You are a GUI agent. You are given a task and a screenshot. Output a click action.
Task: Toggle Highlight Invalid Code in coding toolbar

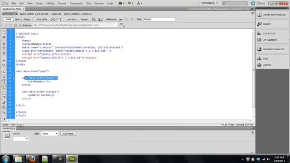4,77
